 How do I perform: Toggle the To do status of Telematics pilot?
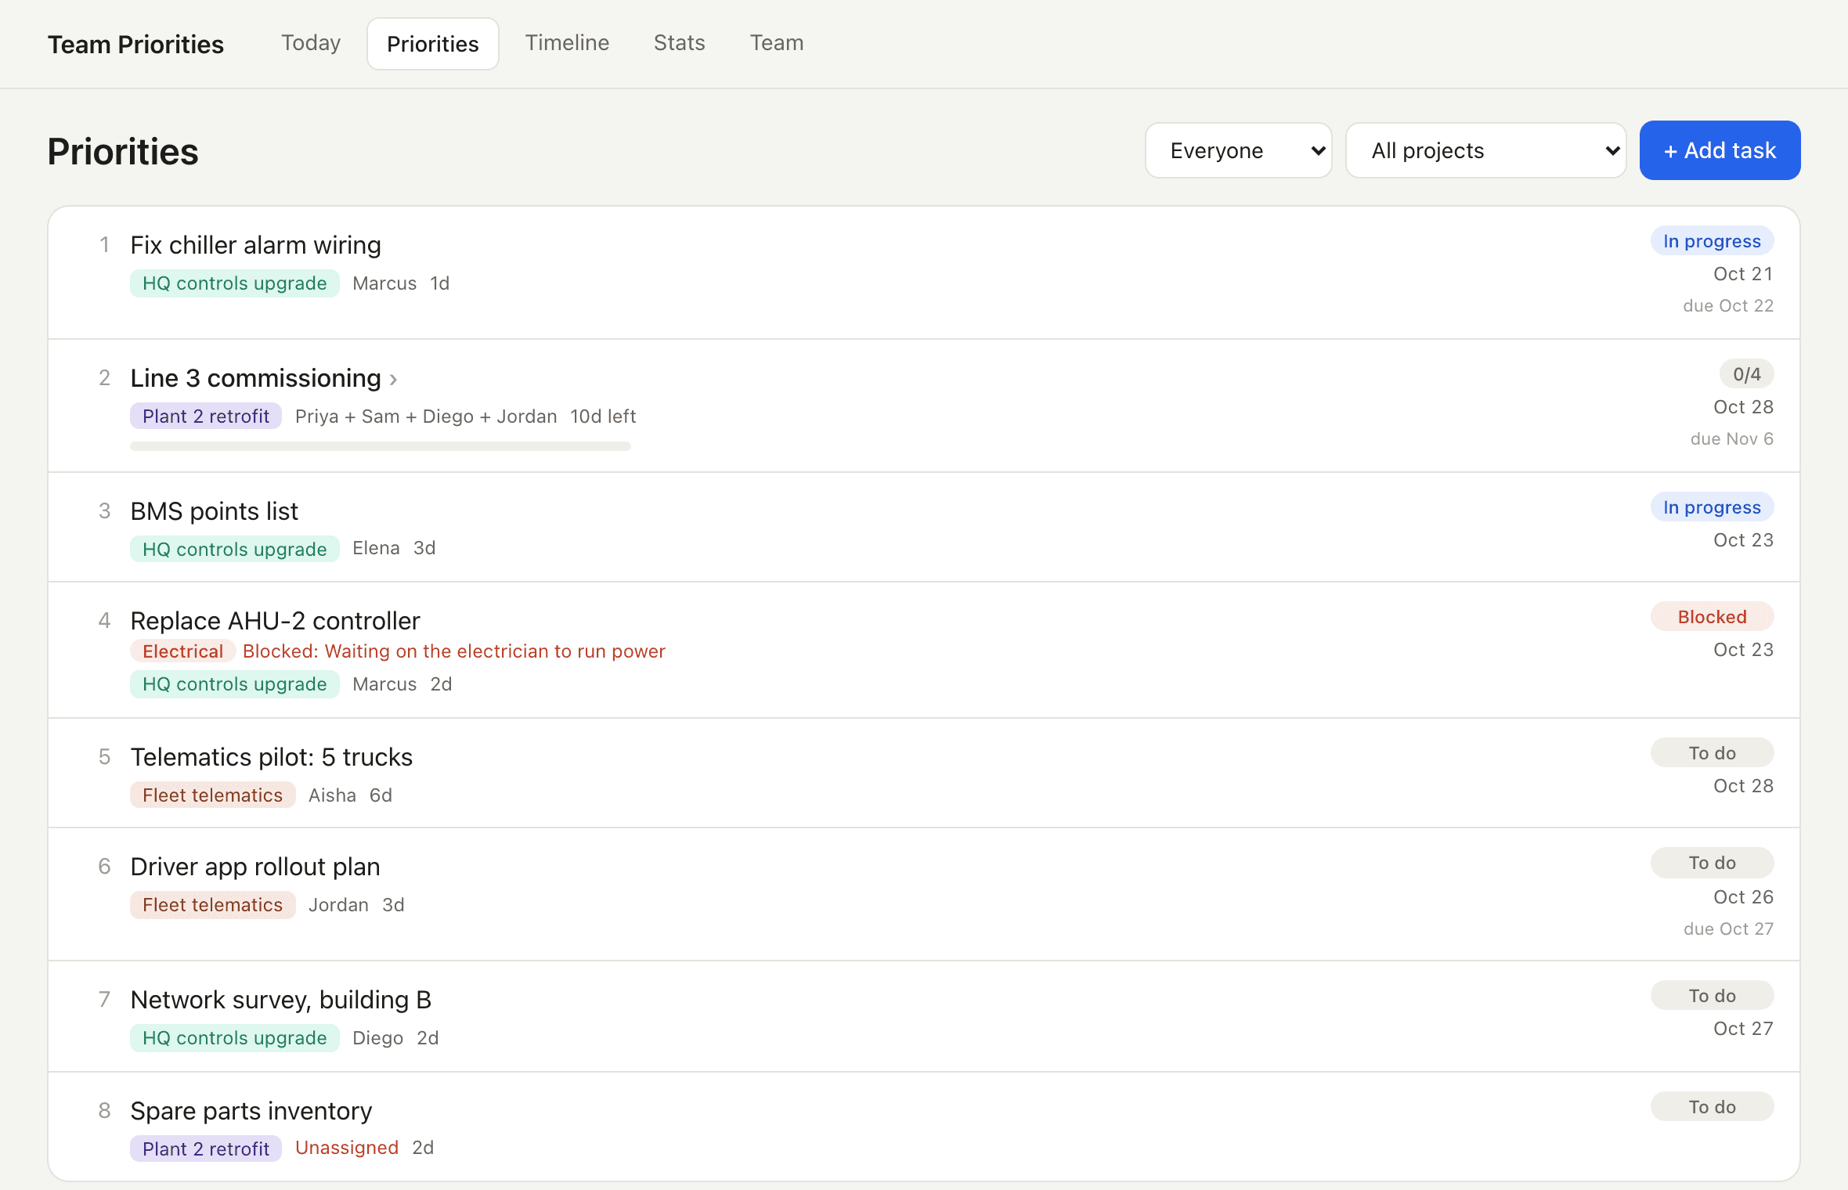[x=1712, y=753]
